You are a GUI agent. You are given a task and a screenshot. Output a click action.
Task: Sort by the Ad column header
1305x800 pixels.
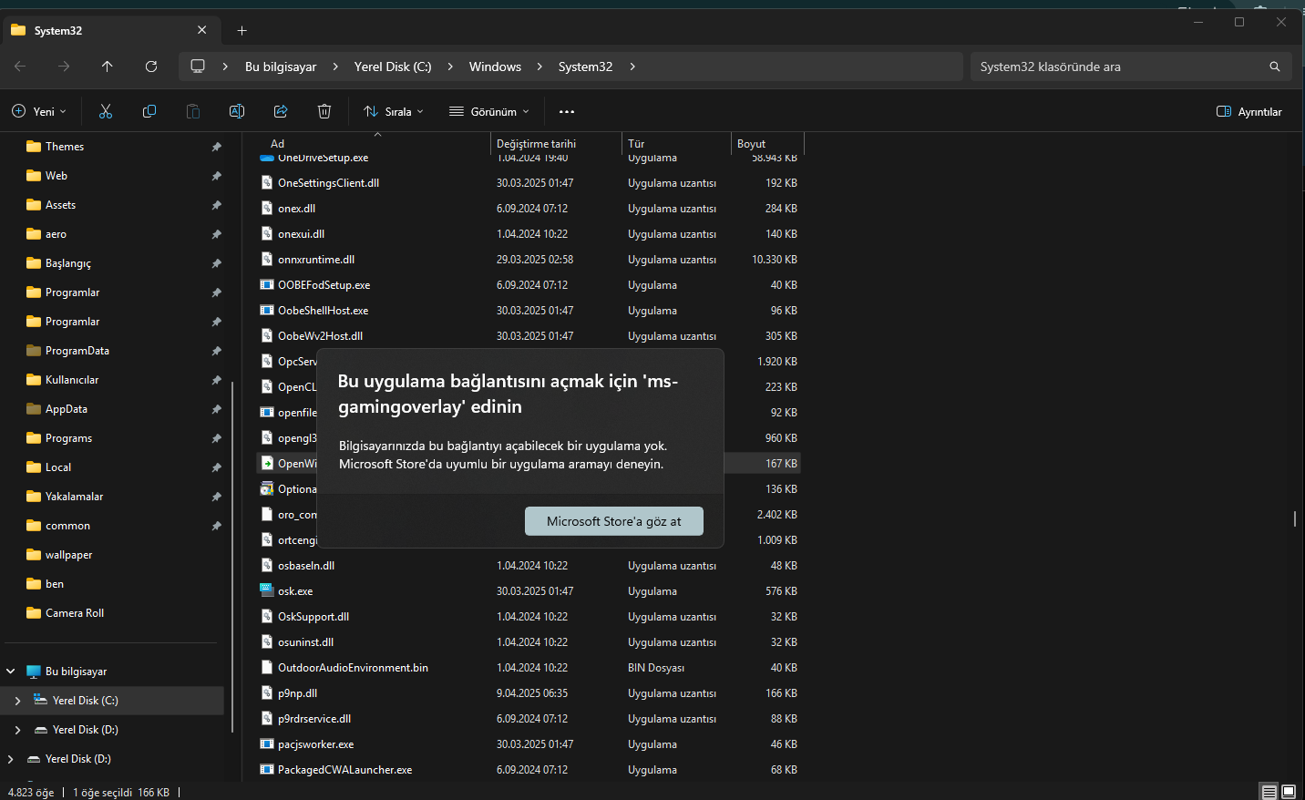277,144
